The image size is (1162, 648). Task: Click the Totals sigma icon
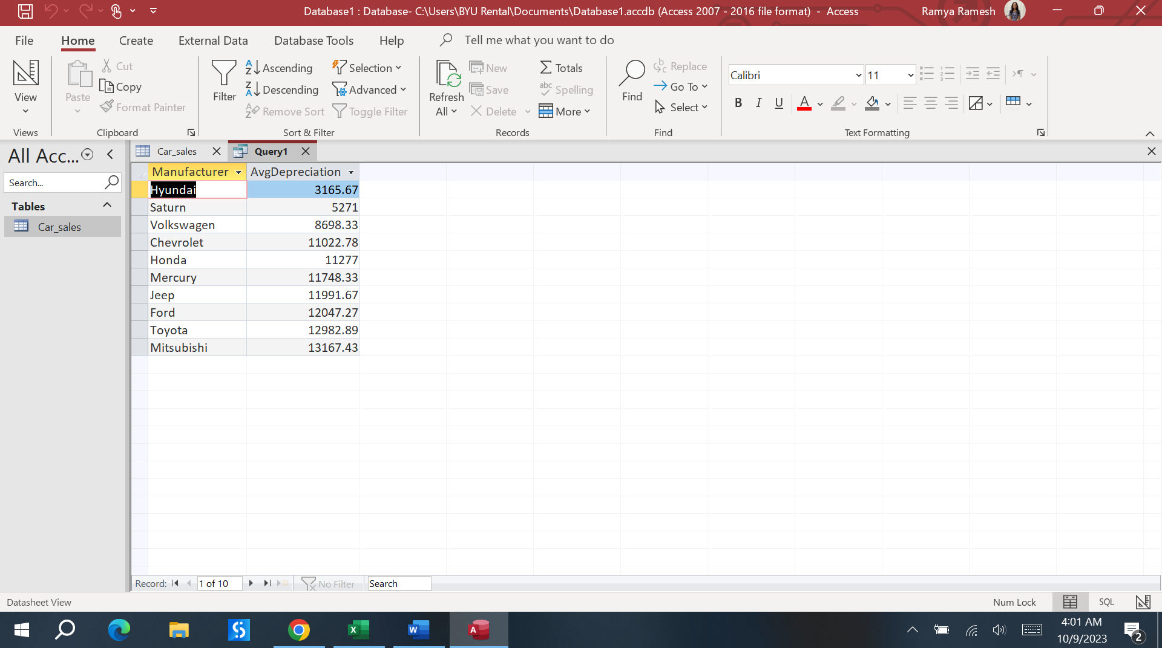click(546, 68)
